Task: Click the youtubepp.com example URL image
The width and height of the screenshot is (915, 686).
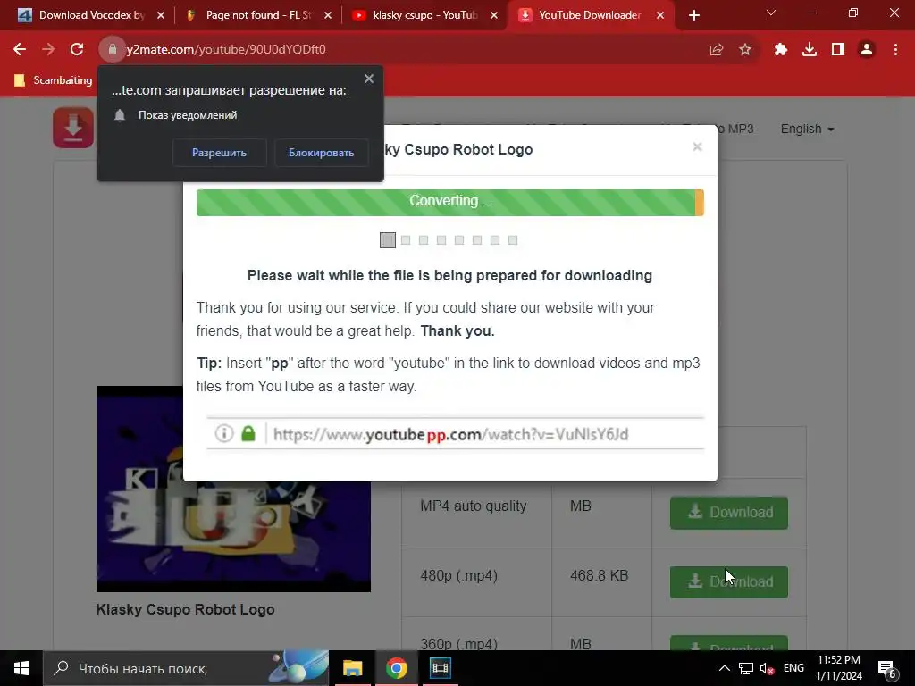Action: pyautogui.click(x=455, y=433)
